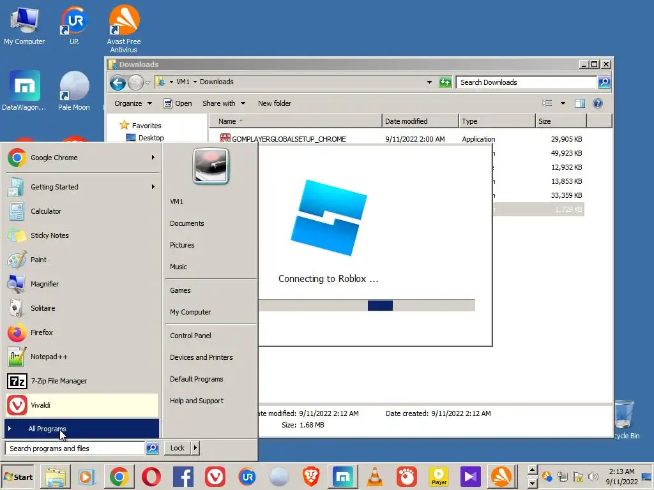Select Desktop in the navigation pane

click(x=151, y=138)
